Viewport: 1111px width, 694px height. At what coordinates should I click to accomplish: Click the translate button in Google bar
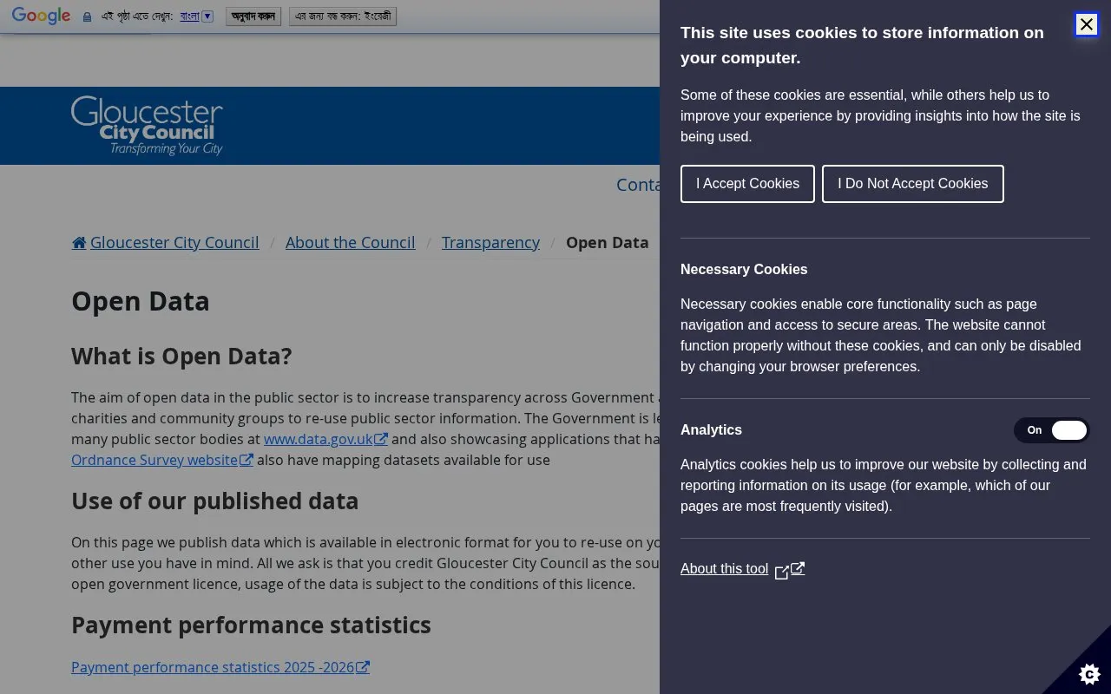point(253,16)
